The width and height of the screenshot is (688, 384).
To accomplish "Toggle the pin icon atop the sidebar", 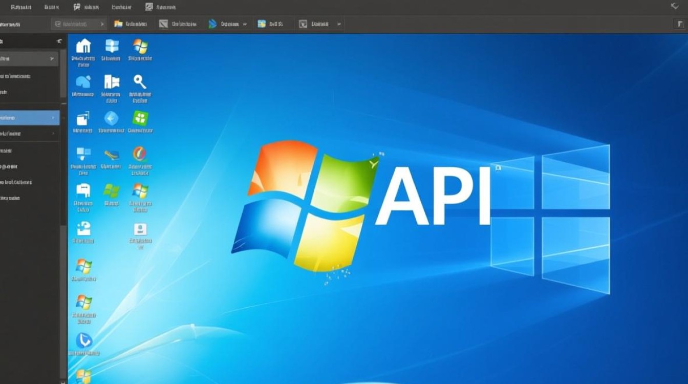I will coord(58,41).
